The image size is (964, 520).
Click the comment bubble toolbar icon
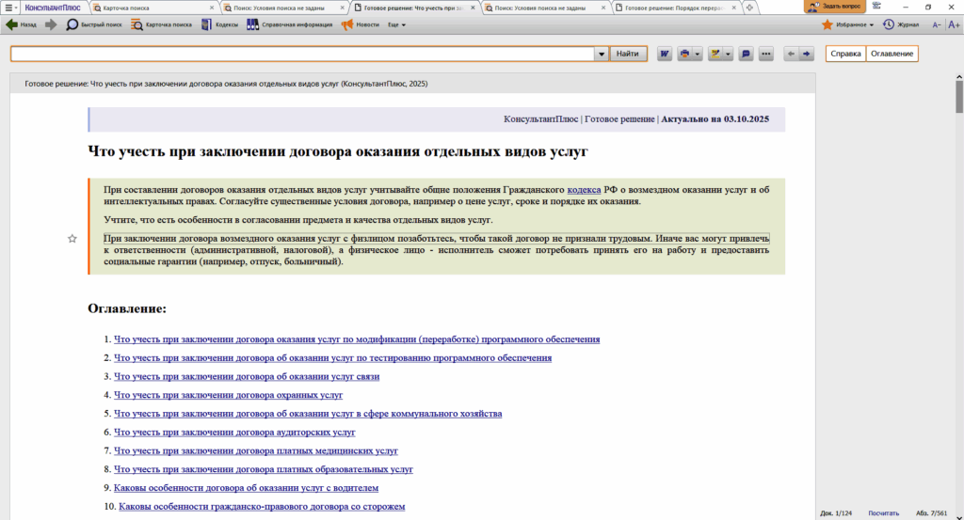click(746, 55)
